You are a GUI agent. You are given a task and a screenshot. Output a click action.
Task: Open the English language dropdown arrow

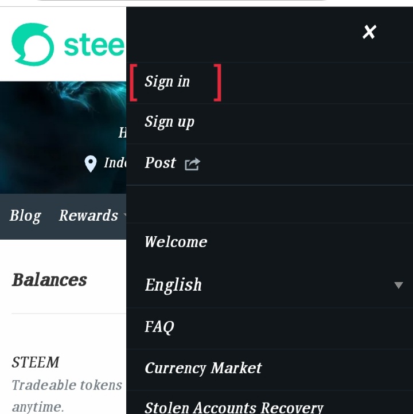pyautogui.click(x=399, y=285)
